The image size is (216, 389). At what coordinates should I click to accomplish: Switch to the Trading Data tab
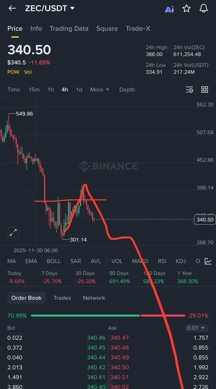click(69, 29)
